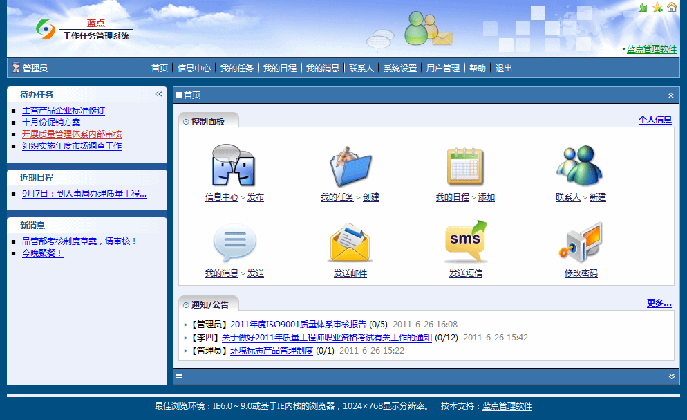Collapse the 首页 panel using top chevron

click(670, 95)
